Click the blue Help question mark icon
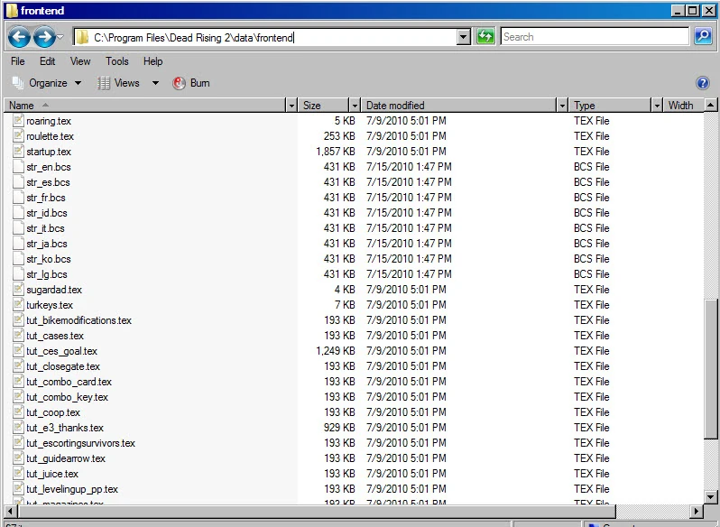 click(x=703, y=83)
